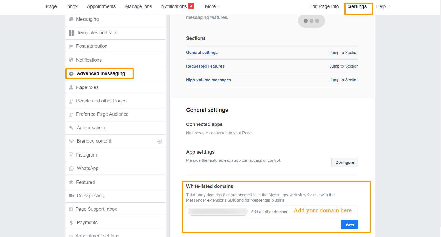Click the Templates and tabs grid icon
The height and width of the screenshot is (237, 441).
point(71,33)
